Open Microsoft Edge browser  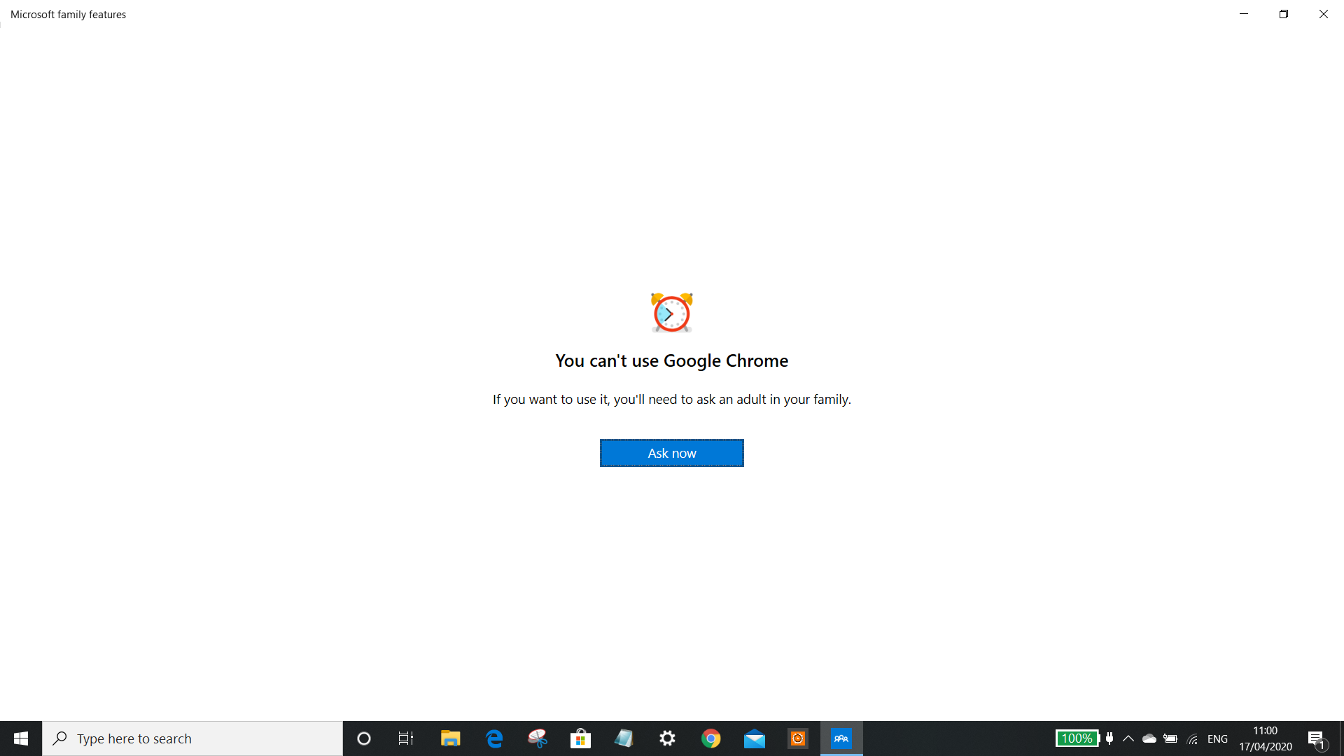click(x=493, y=738)
